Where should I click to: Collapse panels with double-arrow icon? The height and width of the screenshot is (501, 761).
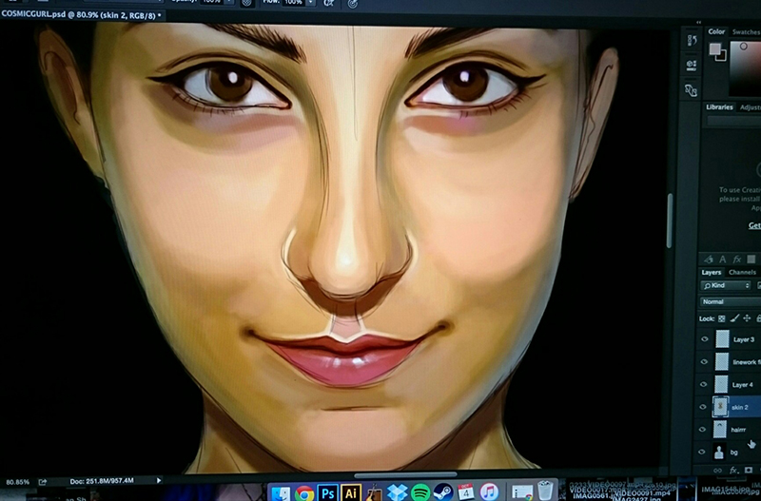coord(699,22)
